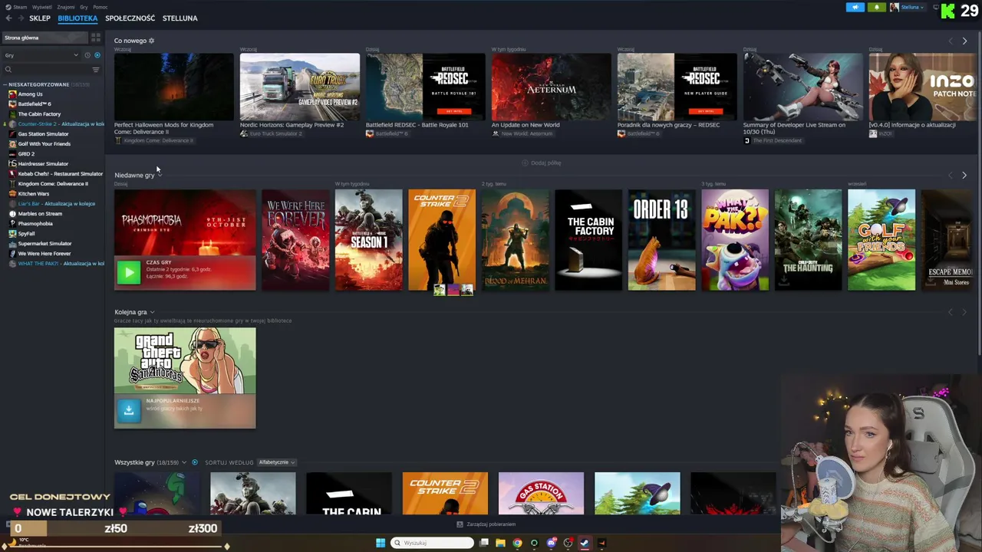Image resolution: width=982 pixels, height=552 pixels.
Task: Expand the Niedawne gry dropdown chevron
Action: click(159, 175)
